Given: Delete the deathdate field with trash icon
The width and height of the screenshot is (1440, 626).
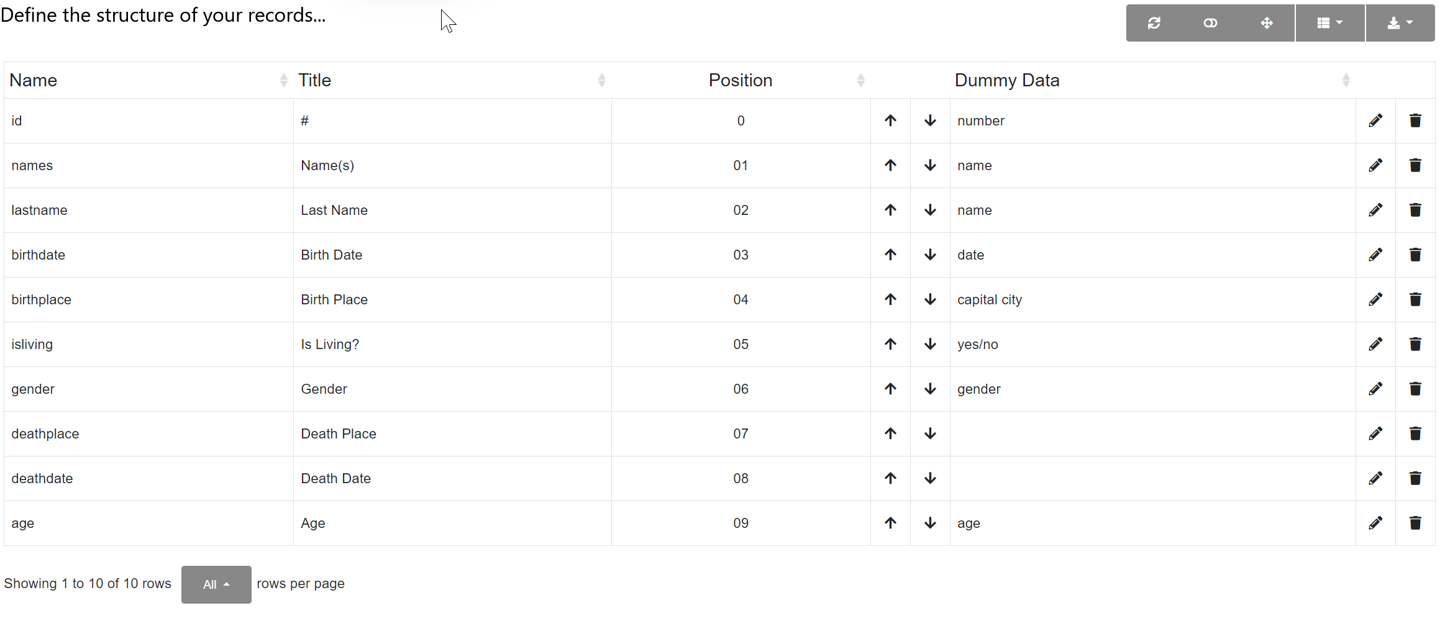Looking at the screenshot, I should coord(1415,478).
